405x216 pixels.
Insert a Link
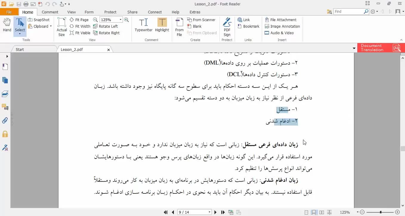tap(244, 20)
